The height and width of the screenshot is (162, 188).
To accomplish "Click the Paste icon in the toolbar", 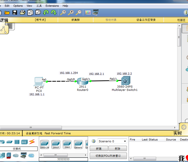I will [x=38, y=12].
